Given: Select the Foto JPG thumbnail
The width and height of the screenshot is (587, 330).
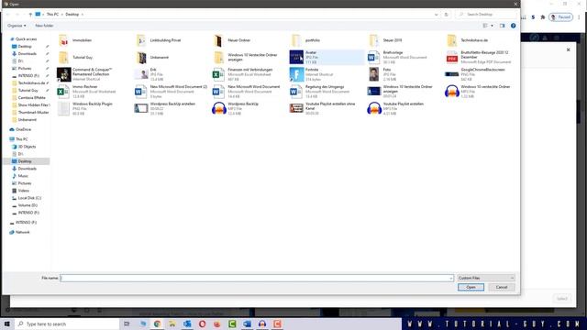Looking at the screenshot, I should (373, 74).
